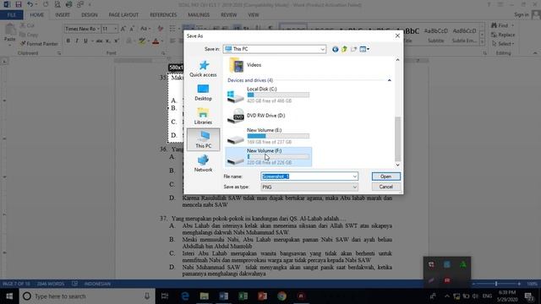Click the Undo icon in Word title bar

pos(30,4)
